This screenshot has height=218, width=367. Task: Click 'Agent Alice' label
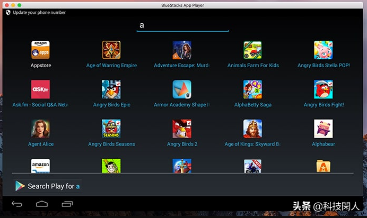(x=41, y=144)
